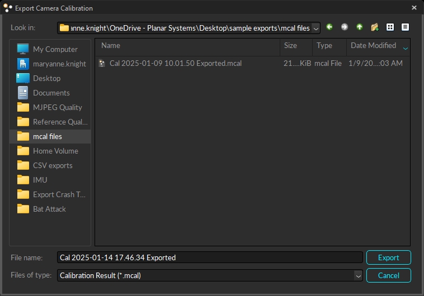This screenshot has width=424, height=296.
Task: Go to Documents in the sidebar
Action: pos(51,93)
